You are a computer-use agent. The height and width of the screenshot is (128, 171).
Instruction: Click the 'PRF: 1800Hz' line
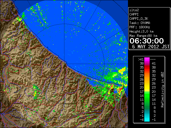[x=140, y=27]
